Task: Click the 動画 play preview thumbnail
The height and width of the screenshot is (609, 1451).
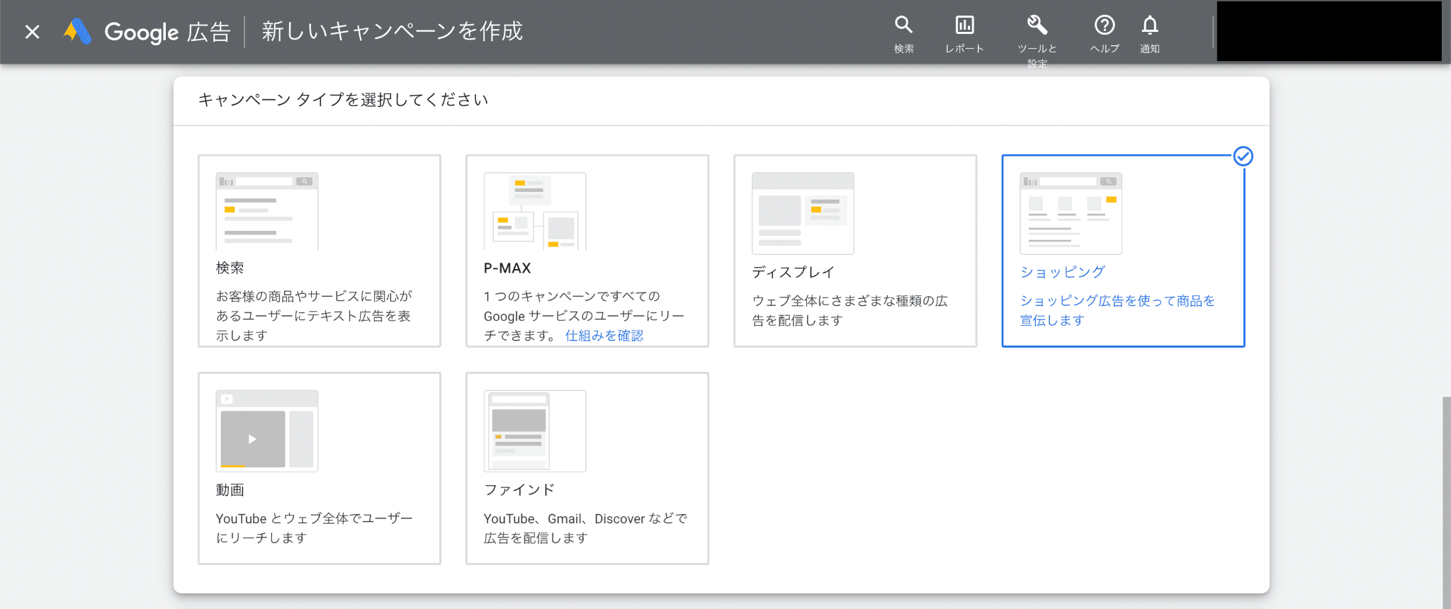Action: (267, 431)
